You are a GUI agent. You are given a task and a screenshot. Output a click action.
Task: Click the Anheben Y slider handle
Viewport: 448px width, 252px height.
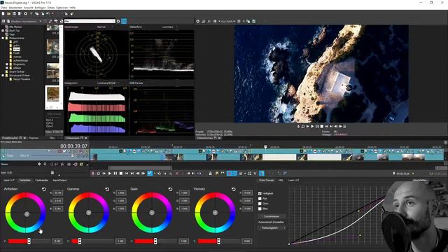pos(29,241)
